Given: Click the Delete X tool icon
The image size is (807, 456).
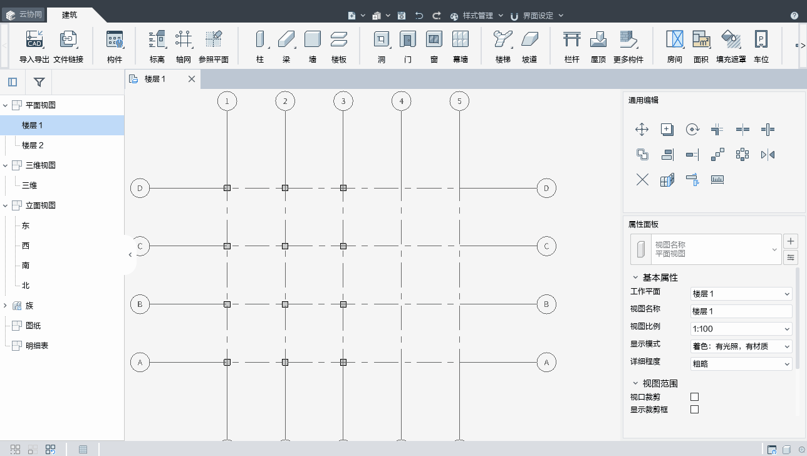Looking at the screenshot, I should [642, 180].
